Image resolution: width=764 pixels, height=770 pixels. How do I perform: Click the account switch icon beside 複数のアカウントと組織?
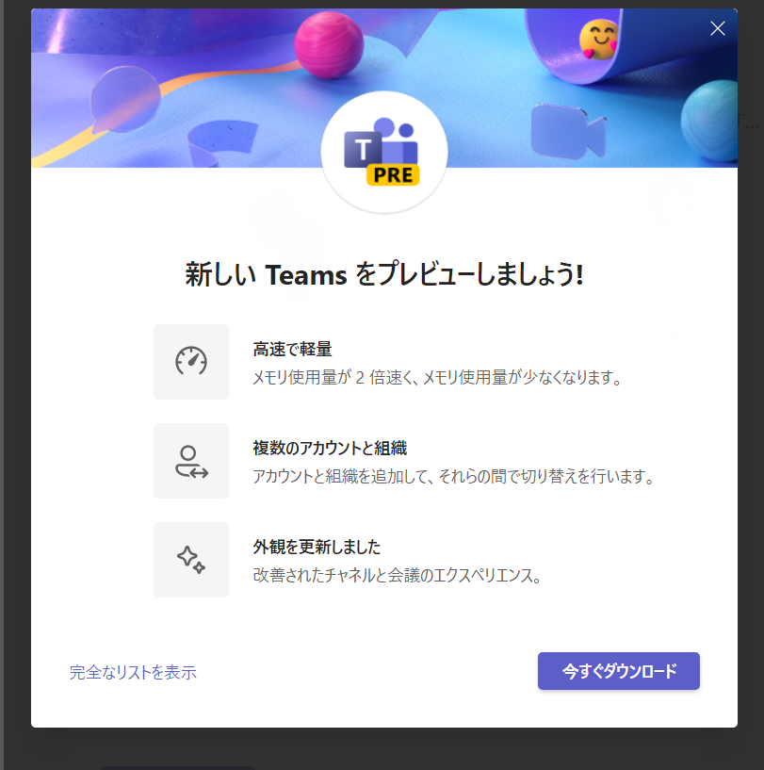(x=191, y=461)
